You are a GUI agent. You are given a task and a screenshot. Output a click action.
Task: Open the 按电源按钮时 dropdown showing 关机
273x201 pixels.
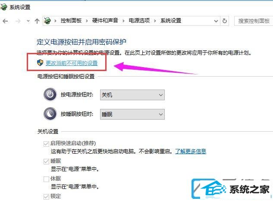point(132,95)
